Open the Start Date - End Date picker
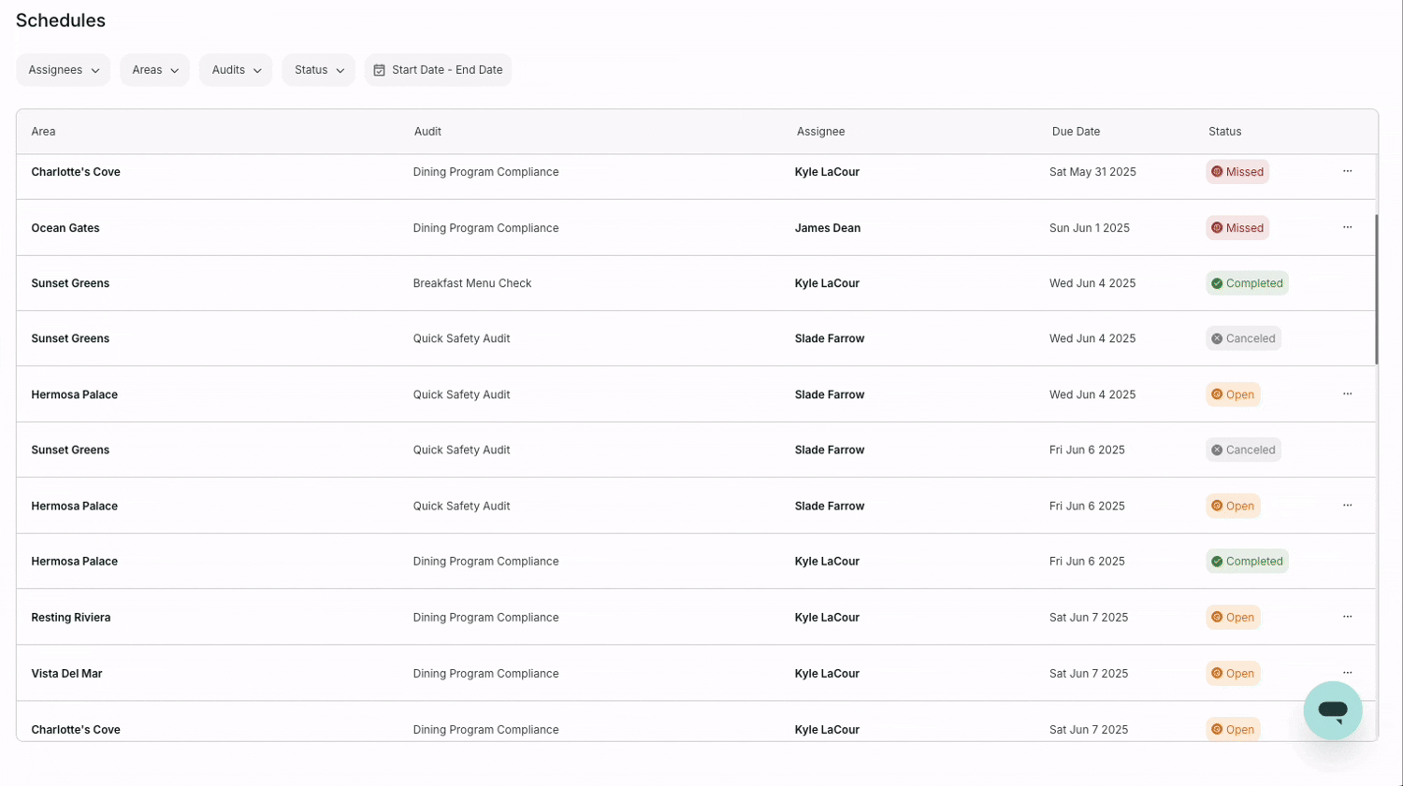The image size is (1403, 786). 438,70
